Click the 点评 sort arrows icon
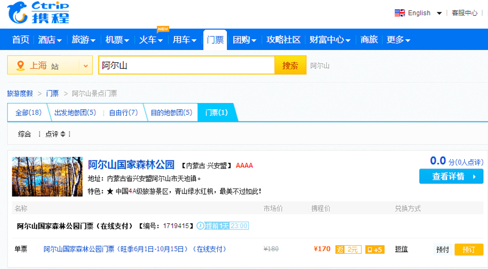Screen dimensions: 488x269 tap(63, 134)
